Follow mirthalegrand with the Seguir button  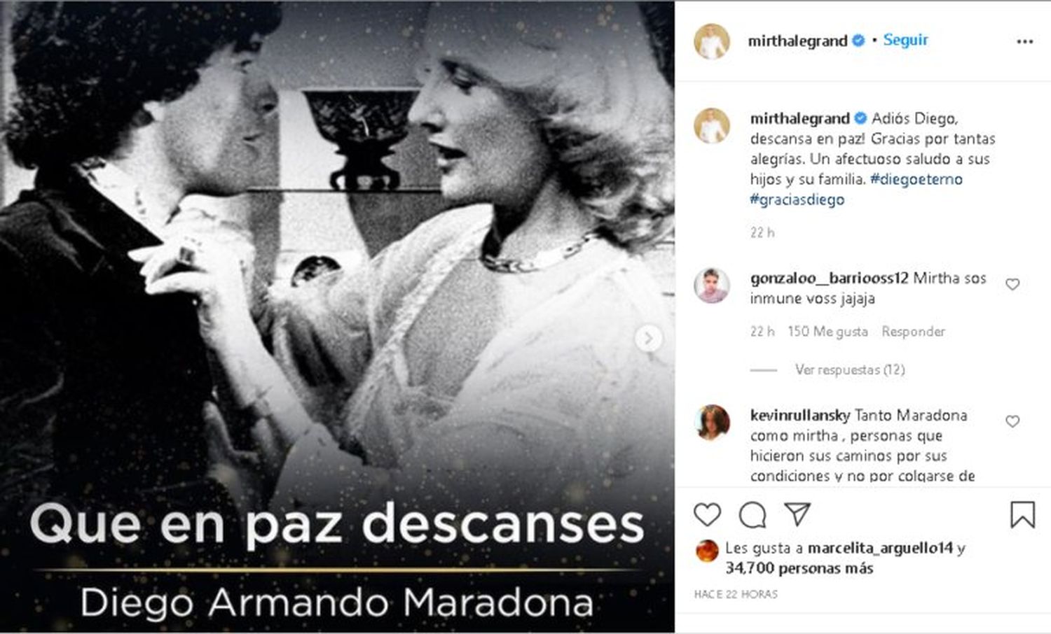905,40
